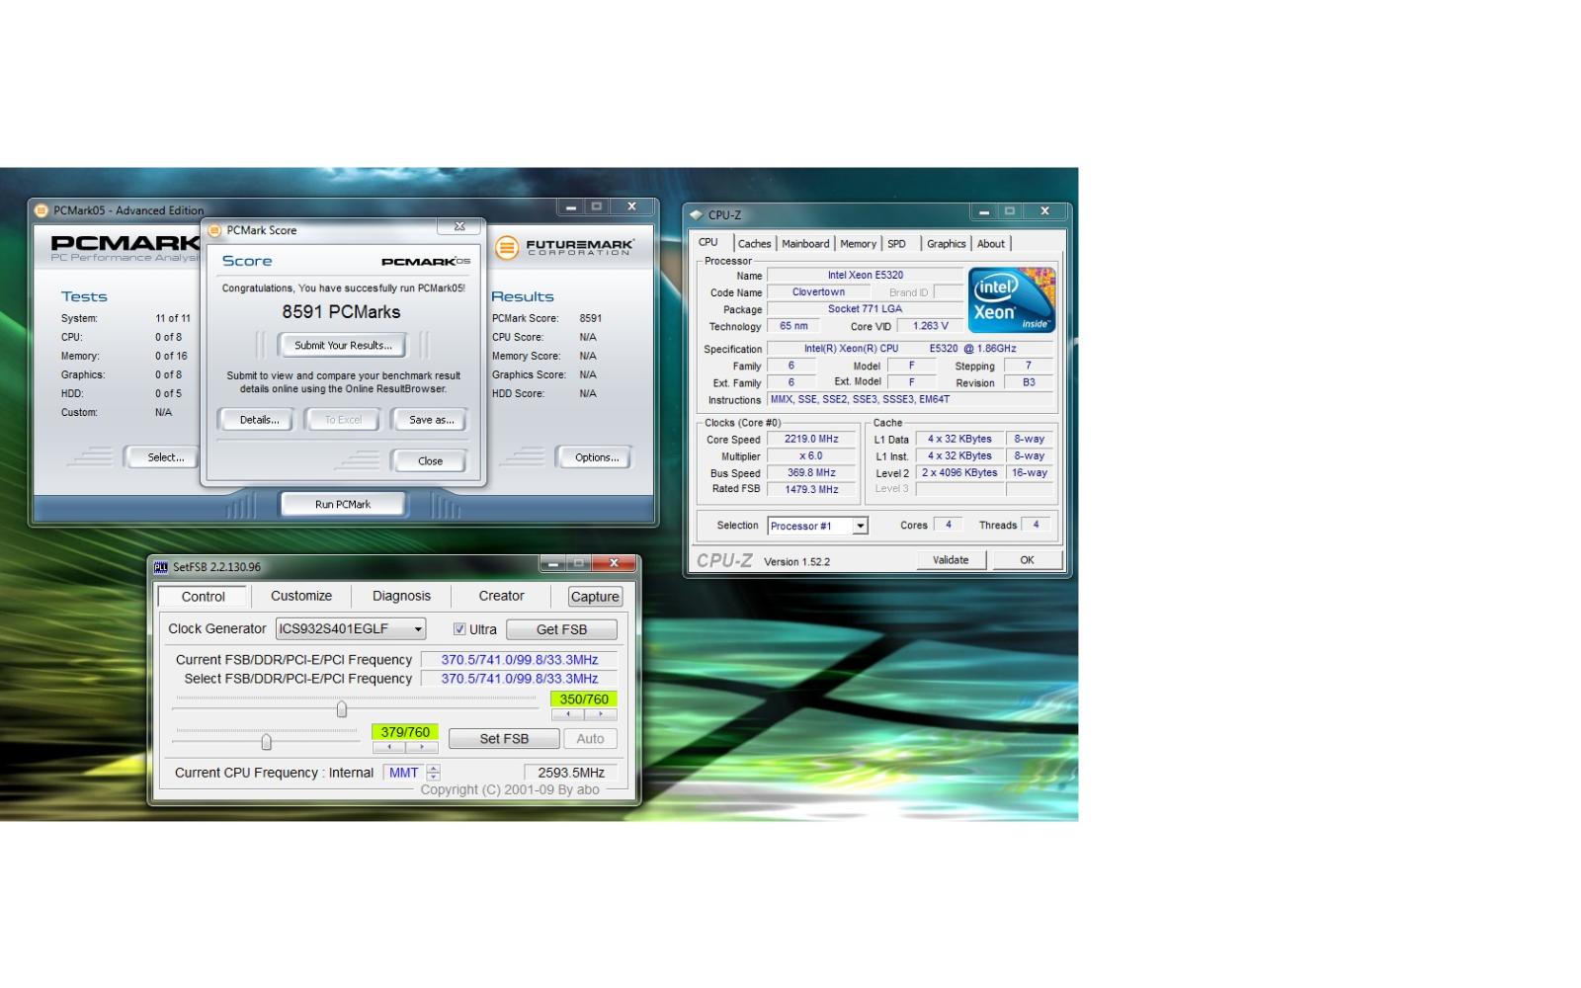Click the To Excel button

(343, 420)
